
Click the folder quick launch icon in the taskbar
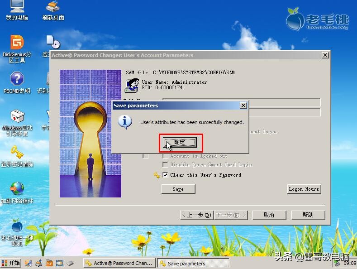(49, 263)
